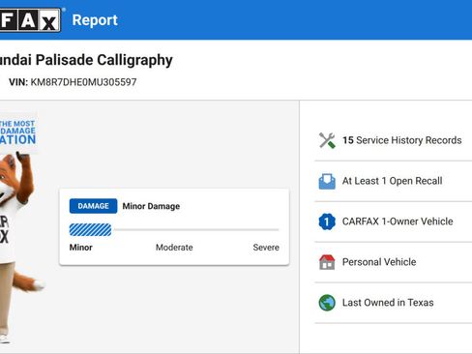Click the VIN number KM8R7DHE0MU305597
Image resolution: width=472 pixels, height=354 pixels.
pos(83,82)
